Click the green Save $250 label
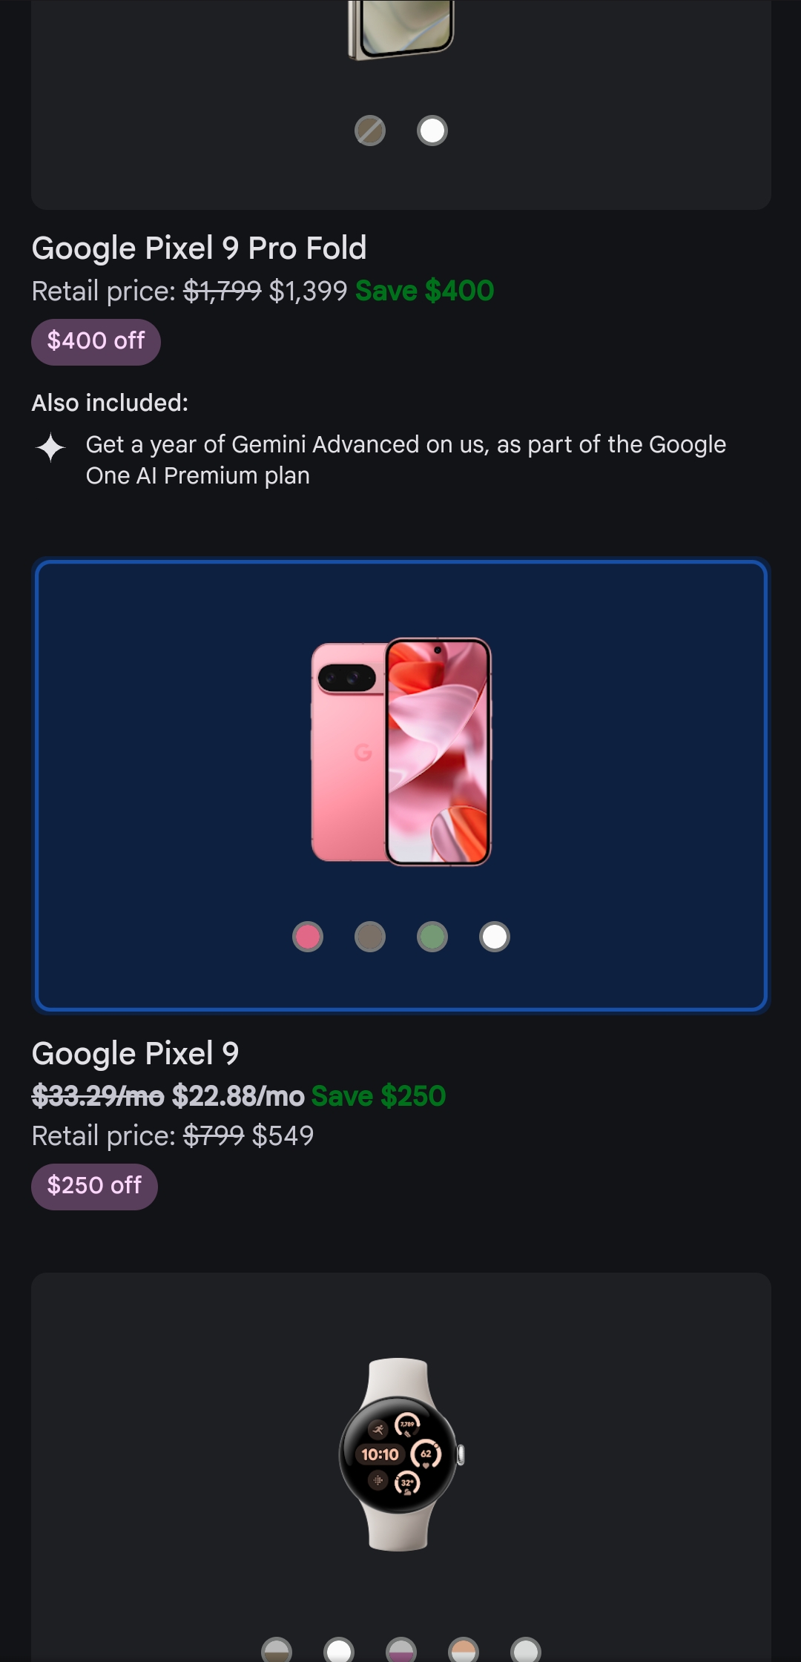The image size is (801, 1662). pos(378,1096)
